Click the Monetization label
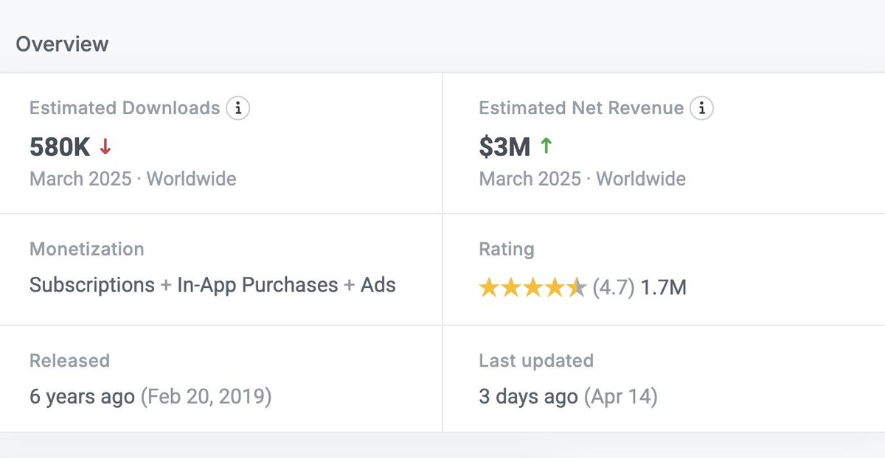885x458 pixels. pos(86,249)
